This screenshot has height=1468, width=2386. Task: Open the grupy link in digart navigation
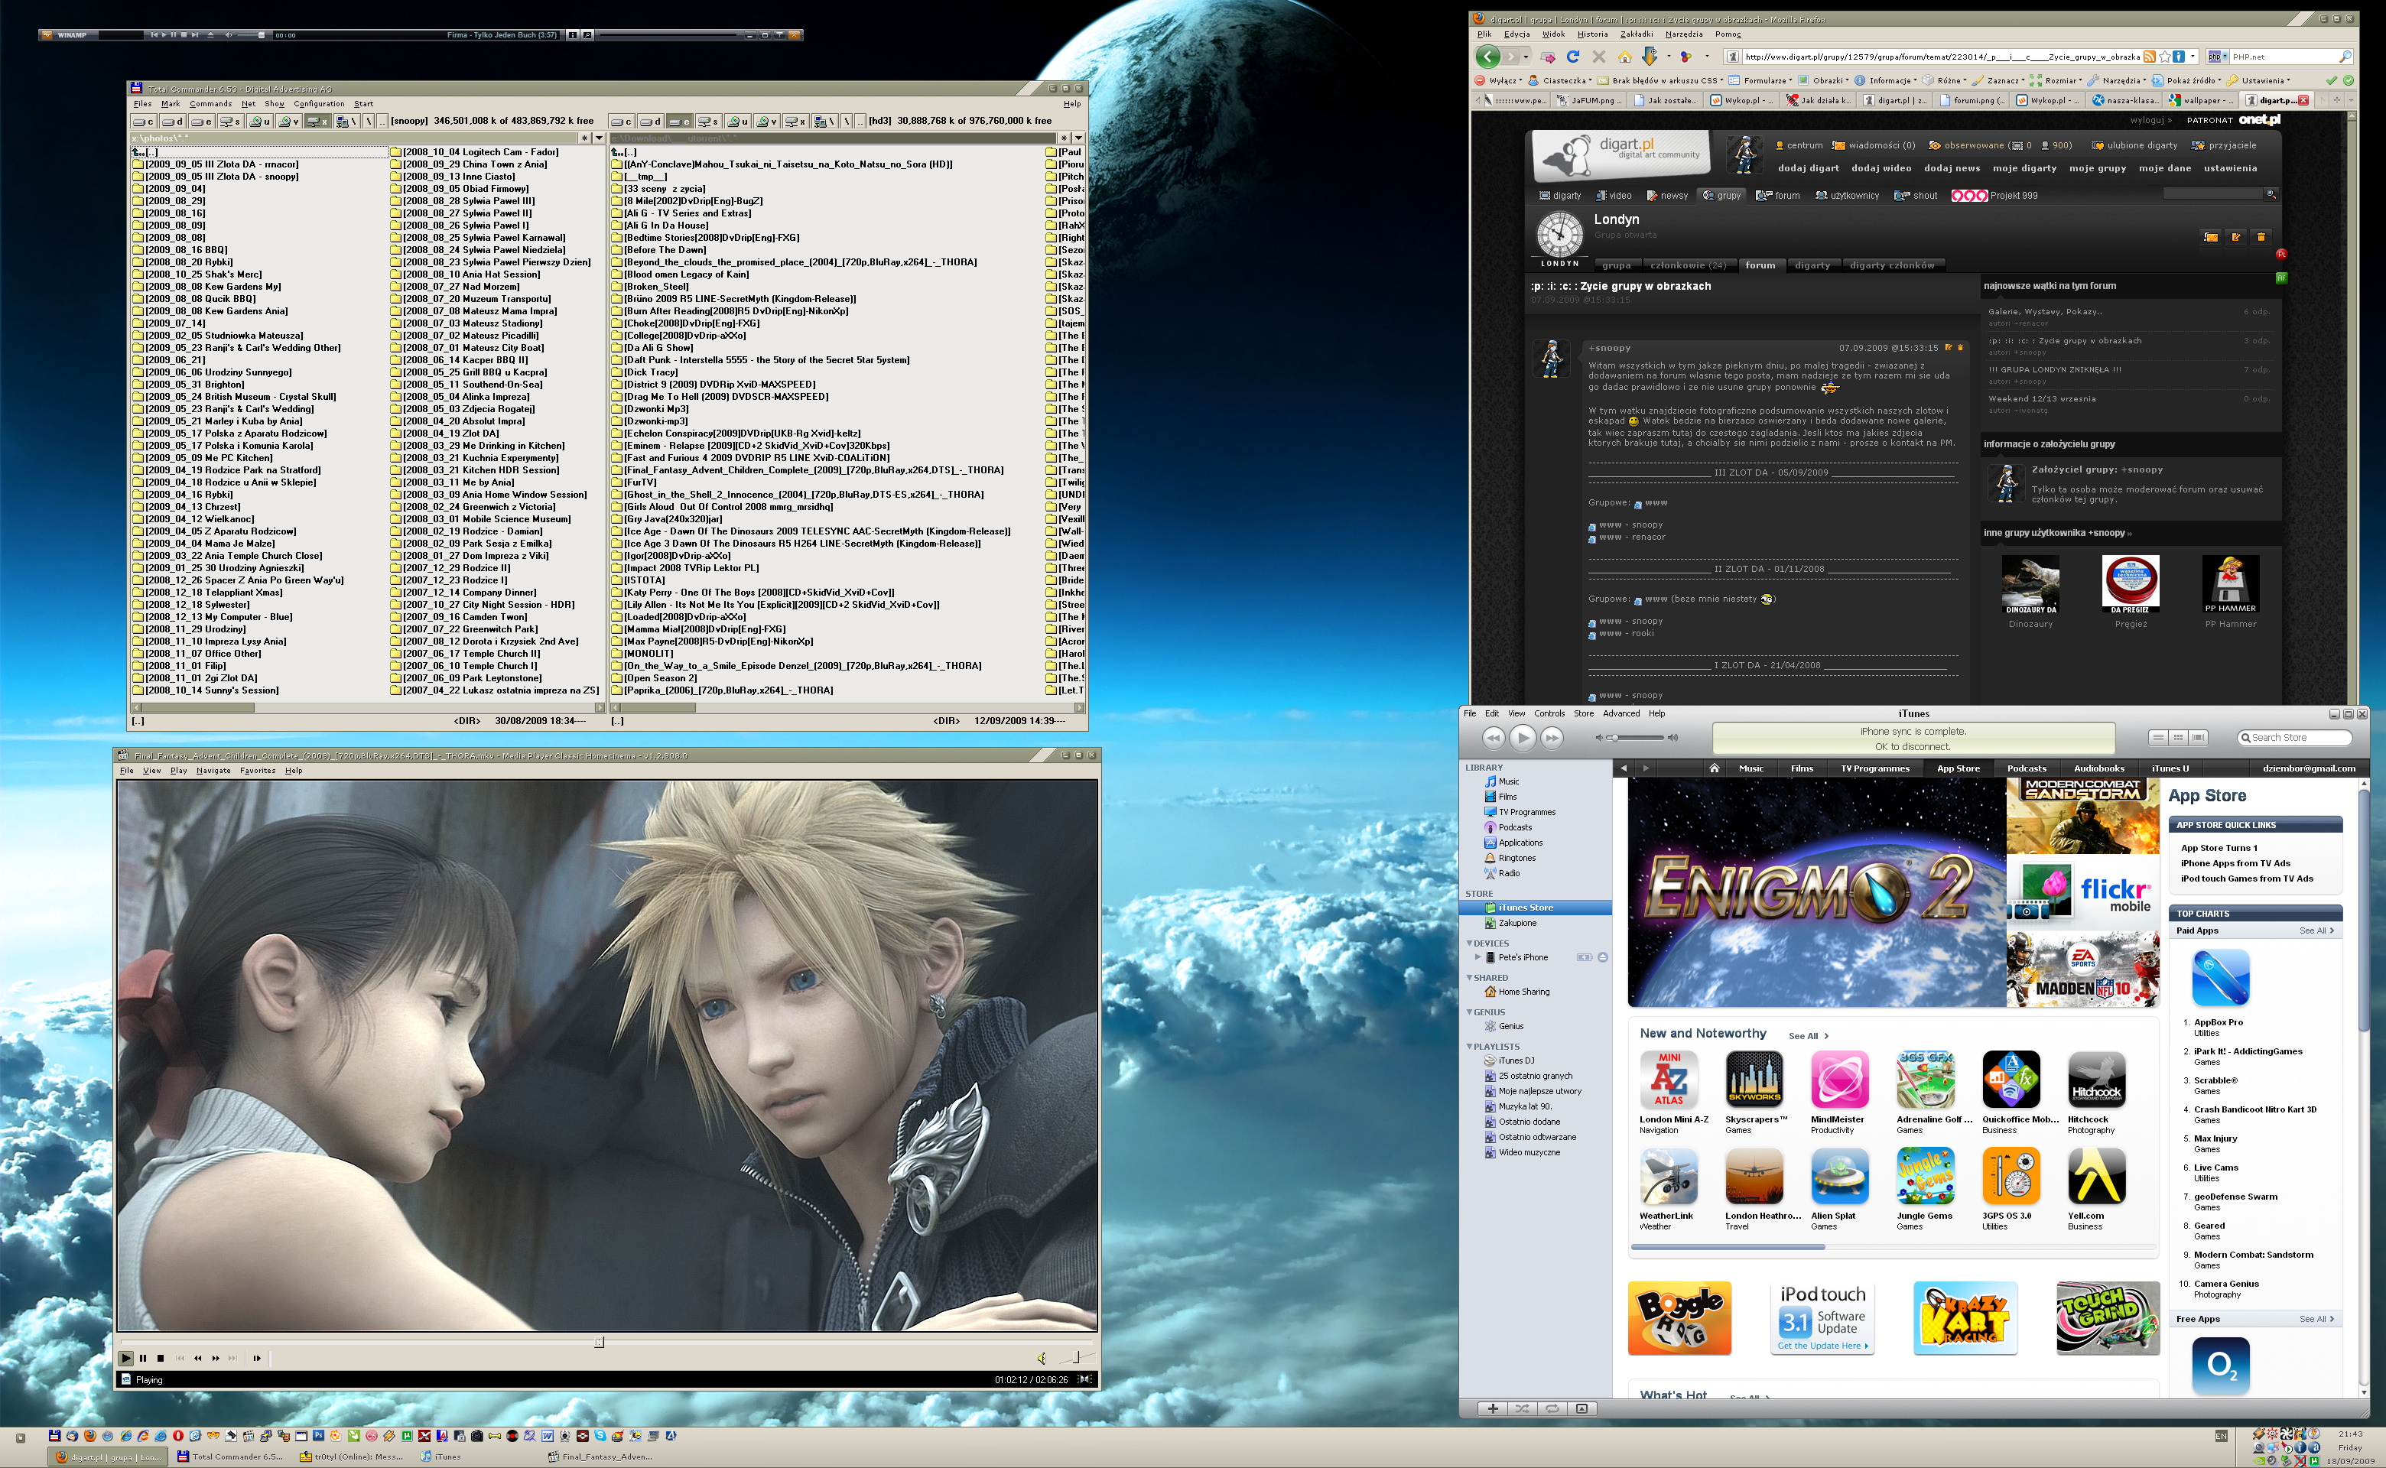click(x=1723, y=195)
